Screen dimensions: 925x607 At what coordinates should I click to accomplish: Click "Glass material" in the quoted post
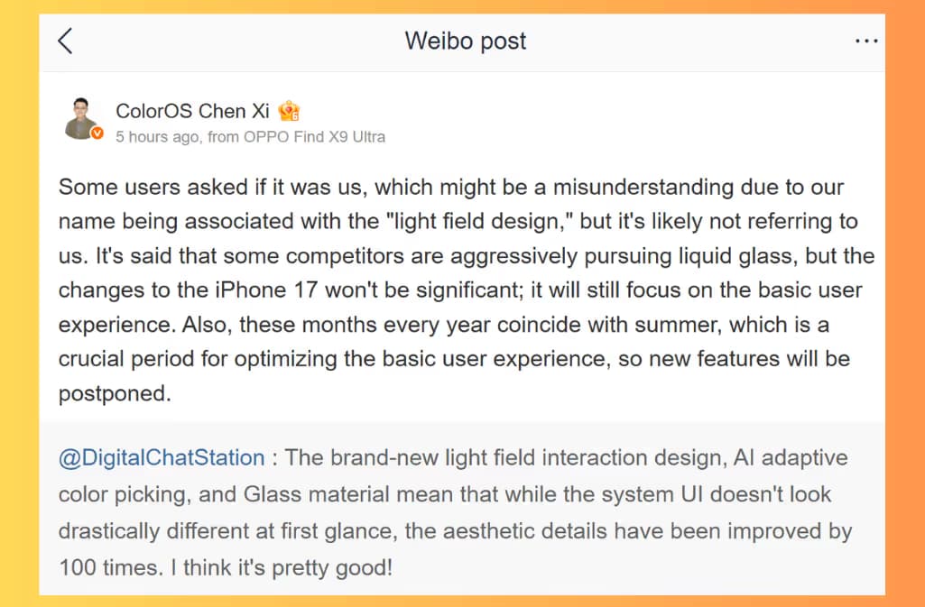tap(317, 494)
